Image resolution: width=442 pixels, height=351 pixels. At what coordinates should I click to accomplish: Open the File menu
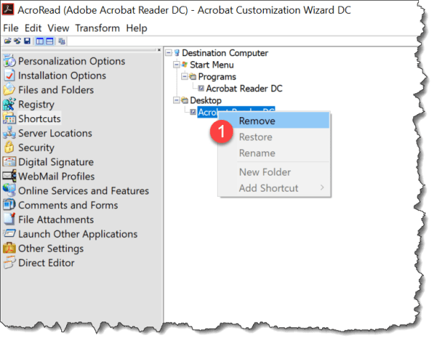11,28
